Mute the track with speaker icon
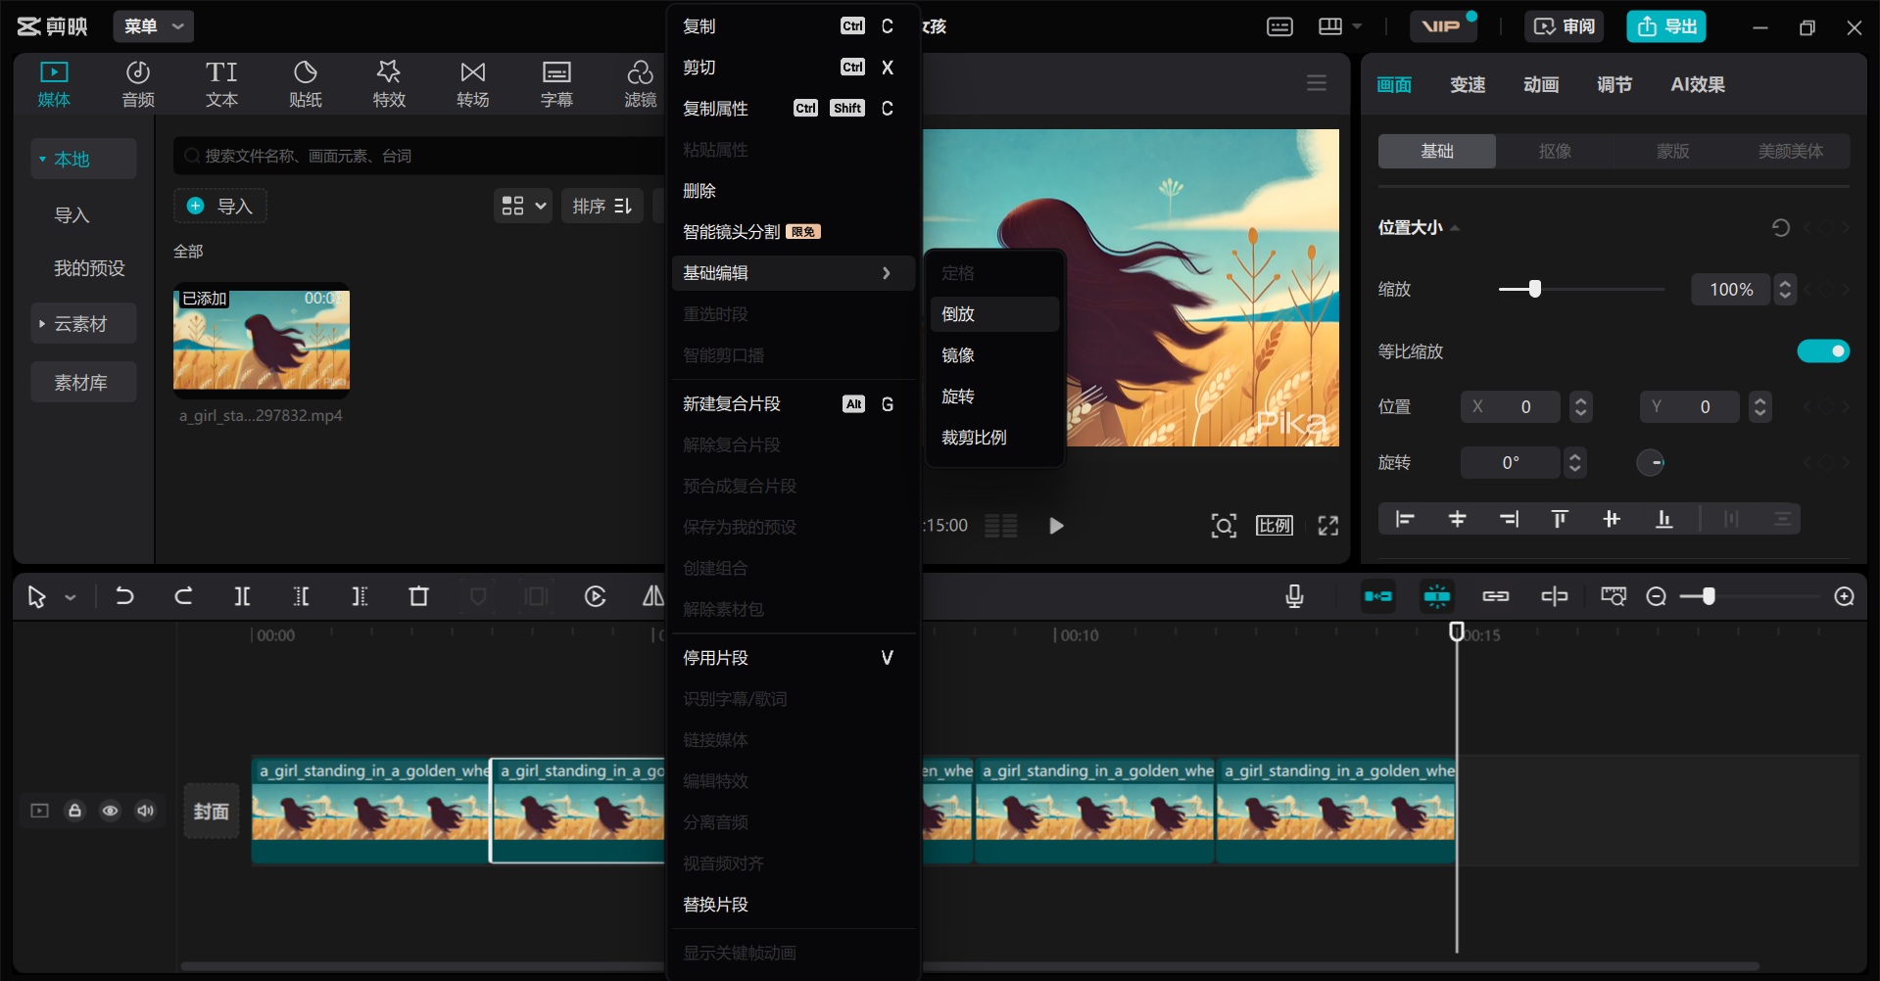 coord(145,811)
